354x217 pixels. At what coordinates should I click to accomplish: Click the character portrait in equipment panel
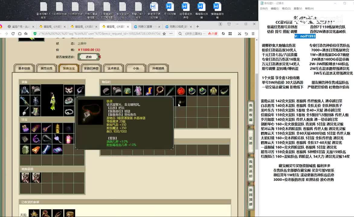[x=52, y=100]
